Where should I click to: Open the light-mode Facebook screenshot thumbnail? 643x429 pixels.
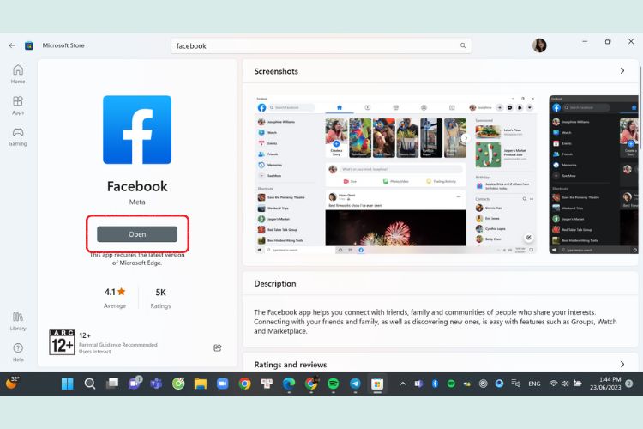point(396,174)
